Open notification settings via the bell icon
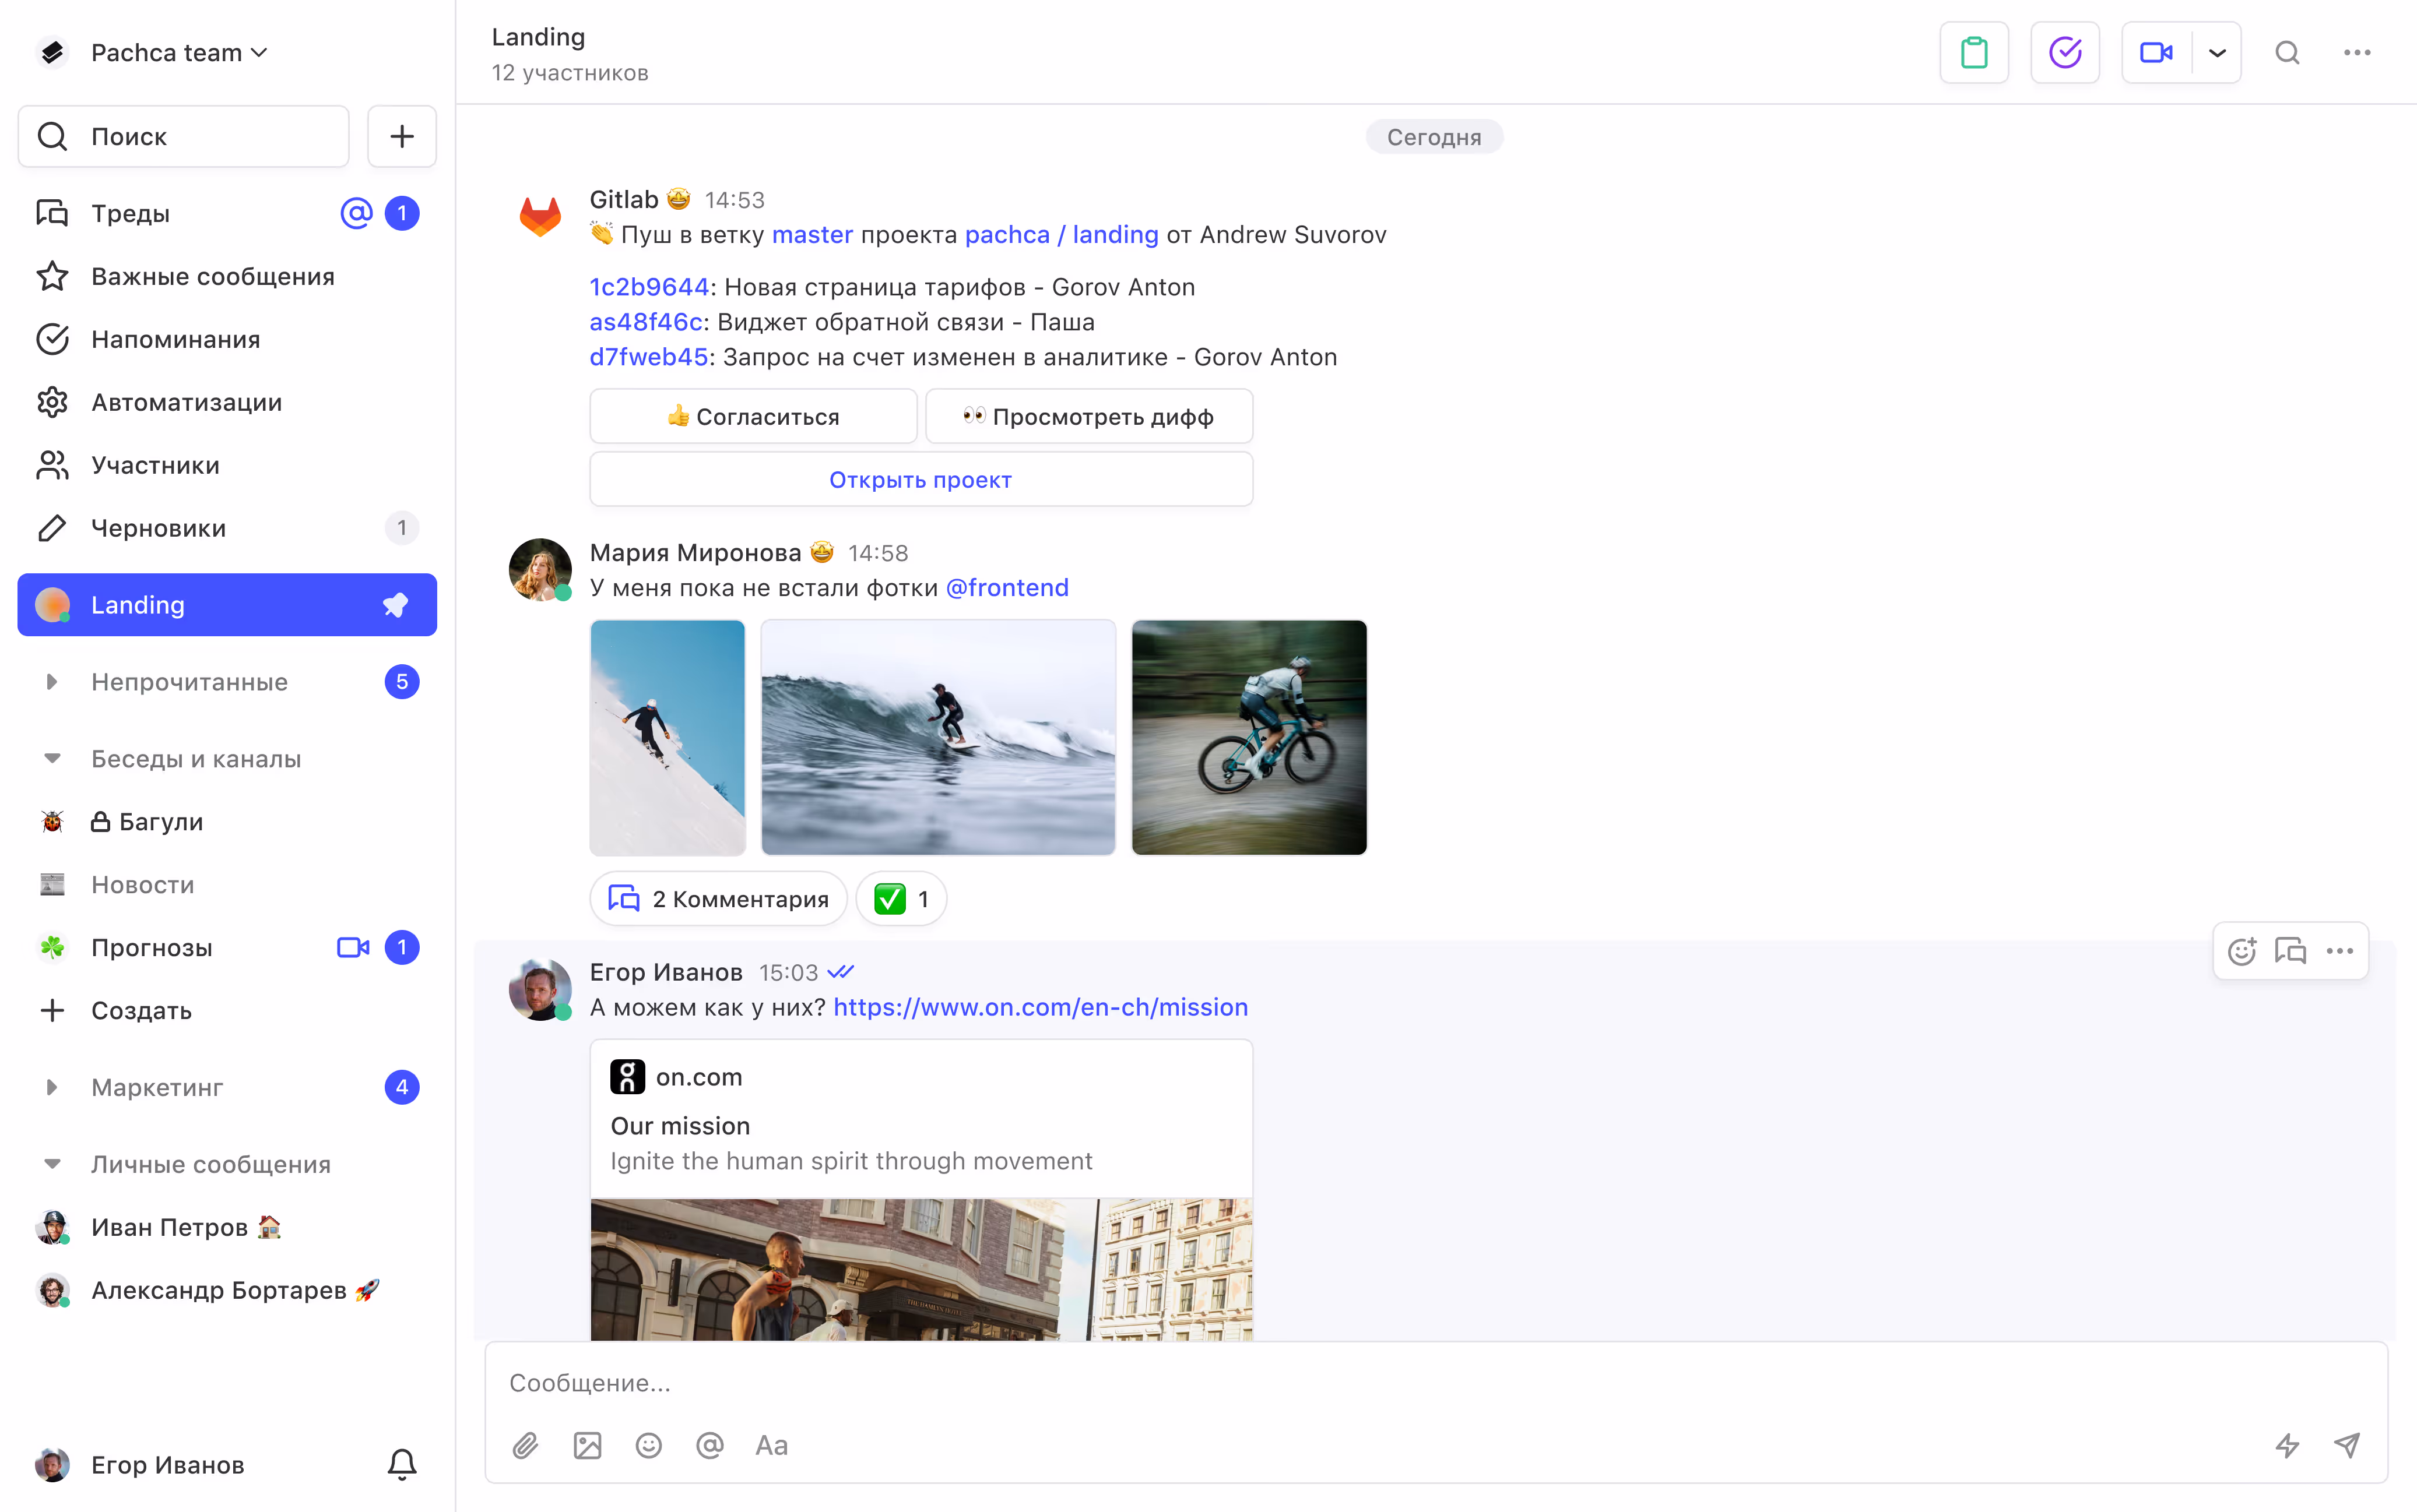This screenshot has width=2417, height=1512. coord(401,1464)
